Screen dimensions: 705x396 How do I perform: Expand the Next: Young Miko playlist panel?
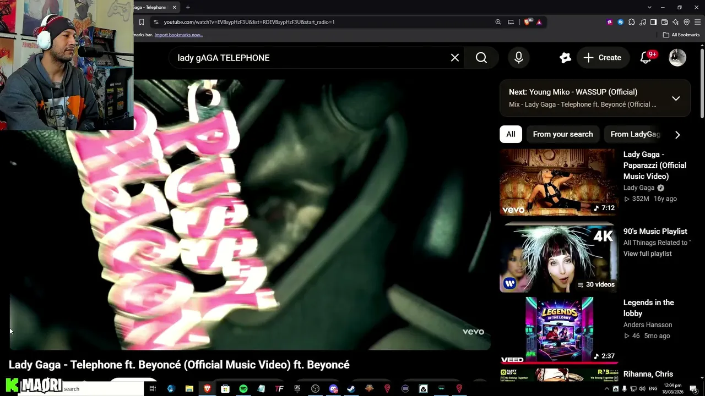(676, 98)
